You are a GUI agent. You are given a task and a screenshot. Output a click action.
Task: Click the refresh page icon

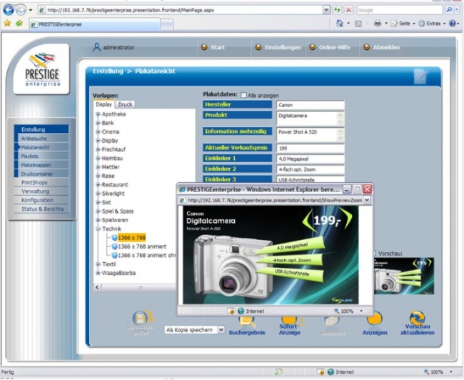[337, 10]
